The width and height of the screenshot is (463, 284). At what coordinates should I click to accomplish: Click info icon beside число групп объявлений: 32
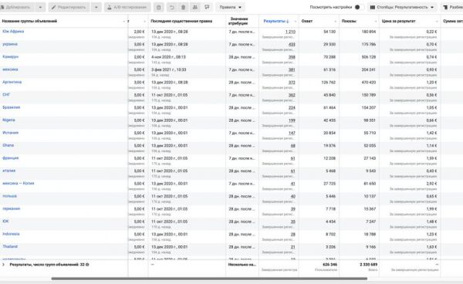87,265
